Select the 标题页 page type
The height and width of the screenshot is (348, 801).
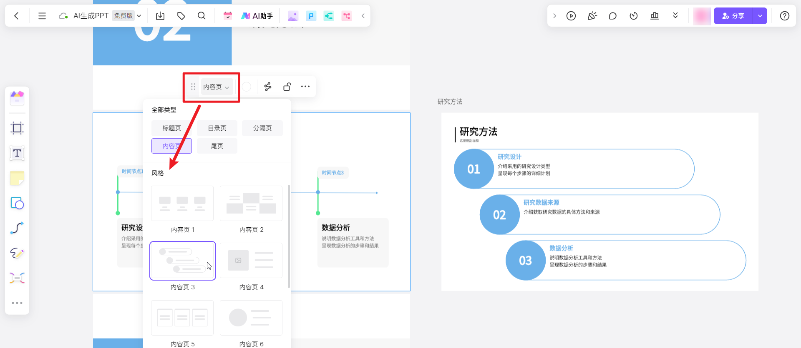point(171,128)
